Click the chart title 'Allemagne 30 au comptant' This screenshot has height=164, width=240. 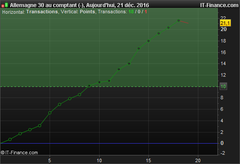(43, 5)
